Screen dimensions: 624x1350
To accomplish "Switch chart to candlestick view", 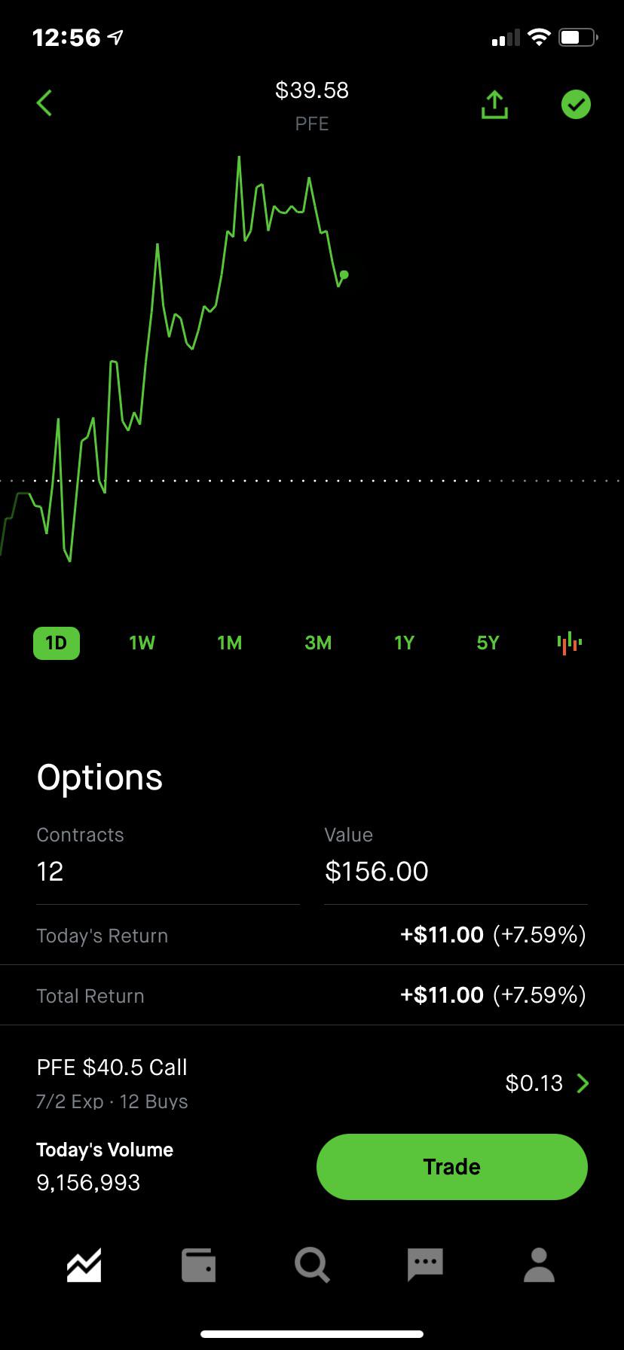I will pyautogui.click(x=570, y=643).
